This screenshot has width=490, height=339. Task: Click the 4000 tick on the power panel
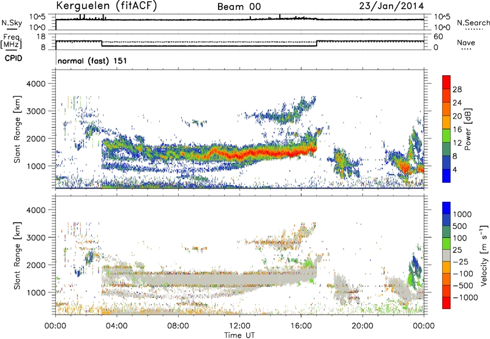coord(36,84)
